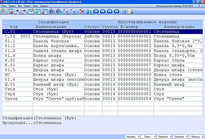Viewport: 205px width, 139px height.
Task: Click Начало расчетного периода date text
Action: 174,6
